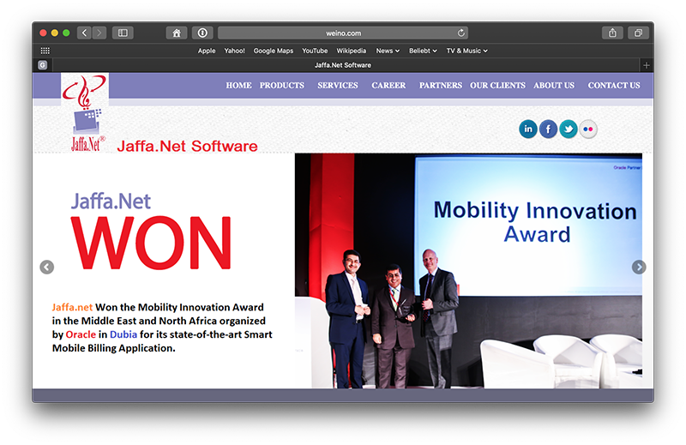Click the Mobility Innovation Award photo
This screenshot has width=686, height=445.
[468, 270]
